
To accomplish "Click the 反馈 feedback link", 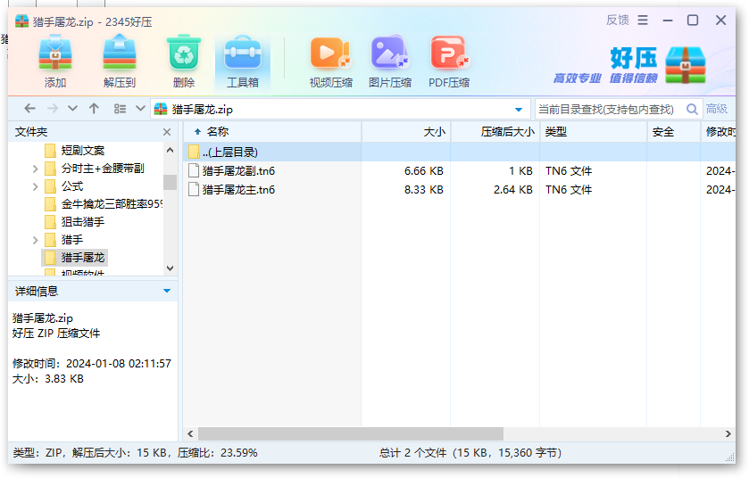I will point(617,20).
